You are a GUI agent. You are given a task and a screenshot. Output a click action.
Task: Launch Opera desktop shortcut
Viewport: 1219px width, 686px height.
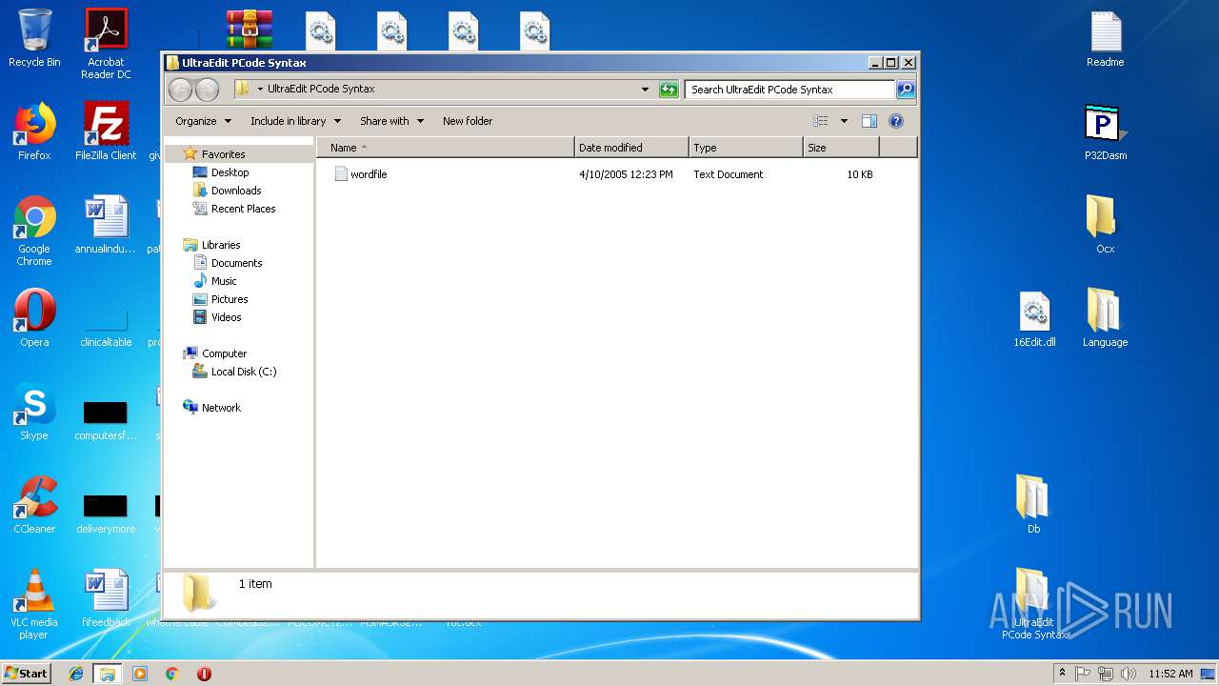(x=34, y=318)
